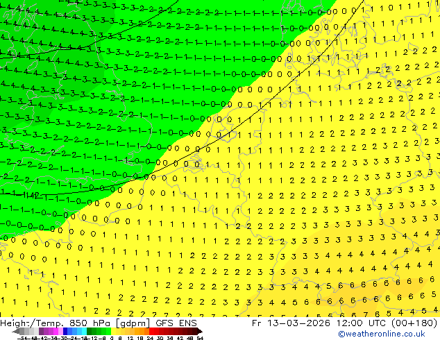This screenshot has width=440, height=340.
Task: Click the '-12' legend scale value
Action: pos(92,339)
